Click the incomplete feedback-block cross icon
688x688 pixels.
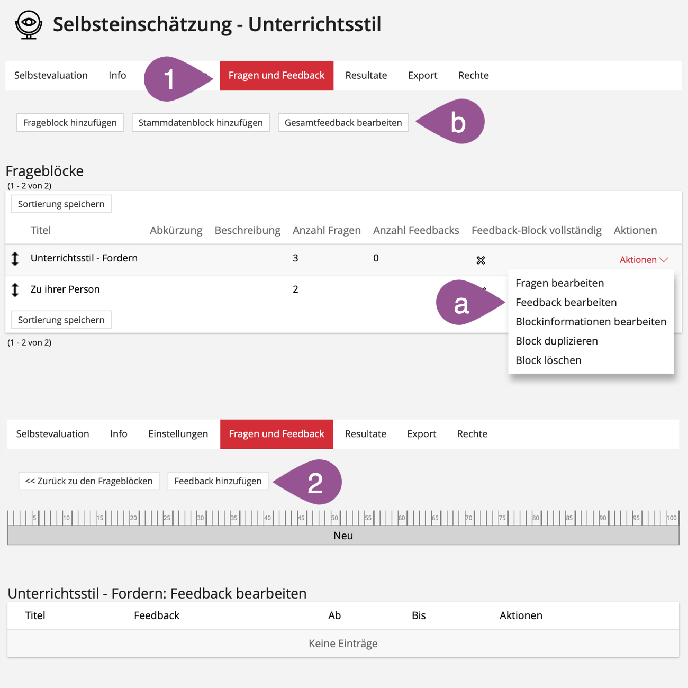tap(481, 260)
